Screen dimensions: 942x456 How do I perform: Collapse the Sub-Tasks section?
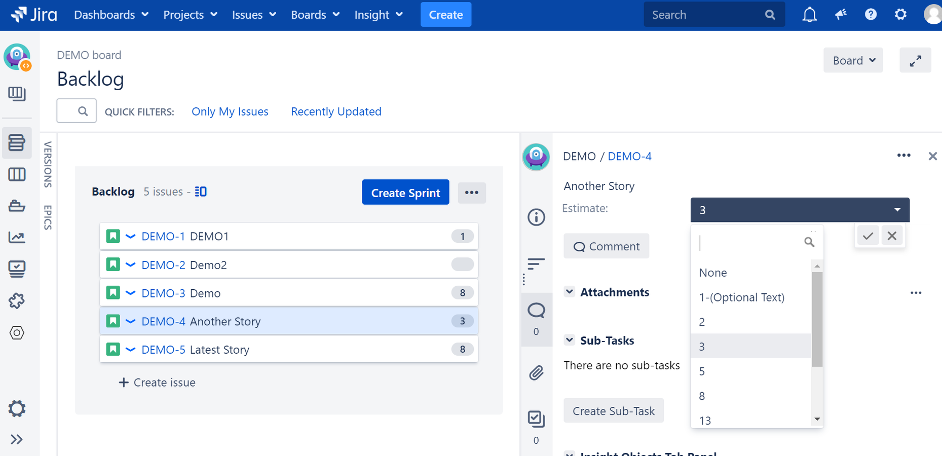pyautogui.click(x=570, y=340)
